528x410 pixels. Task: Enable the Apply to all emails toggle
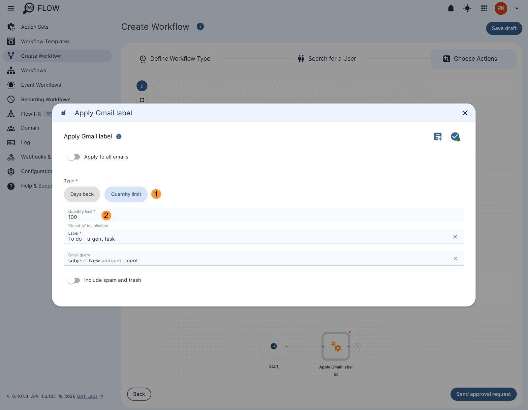(x=74, y=157)
